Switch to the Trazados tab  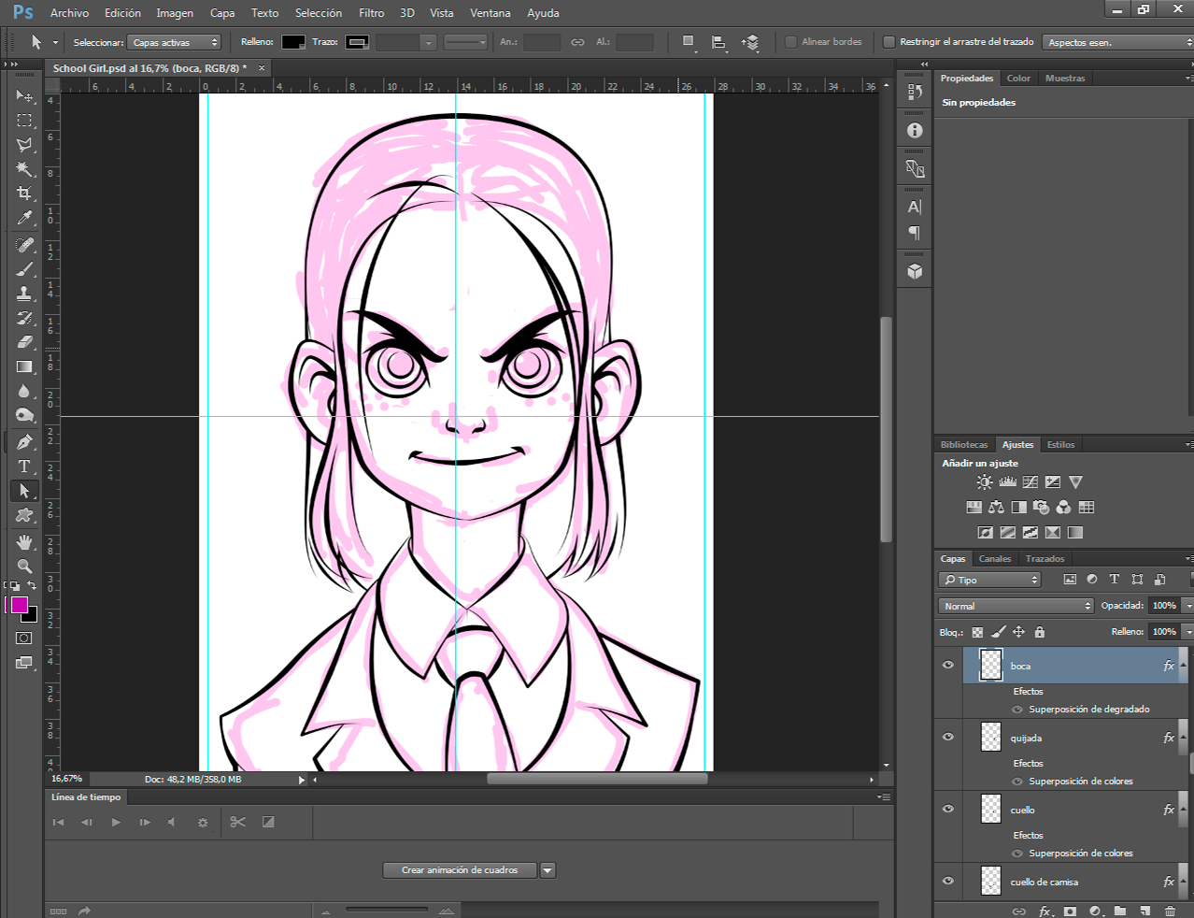coord(1045,559)
